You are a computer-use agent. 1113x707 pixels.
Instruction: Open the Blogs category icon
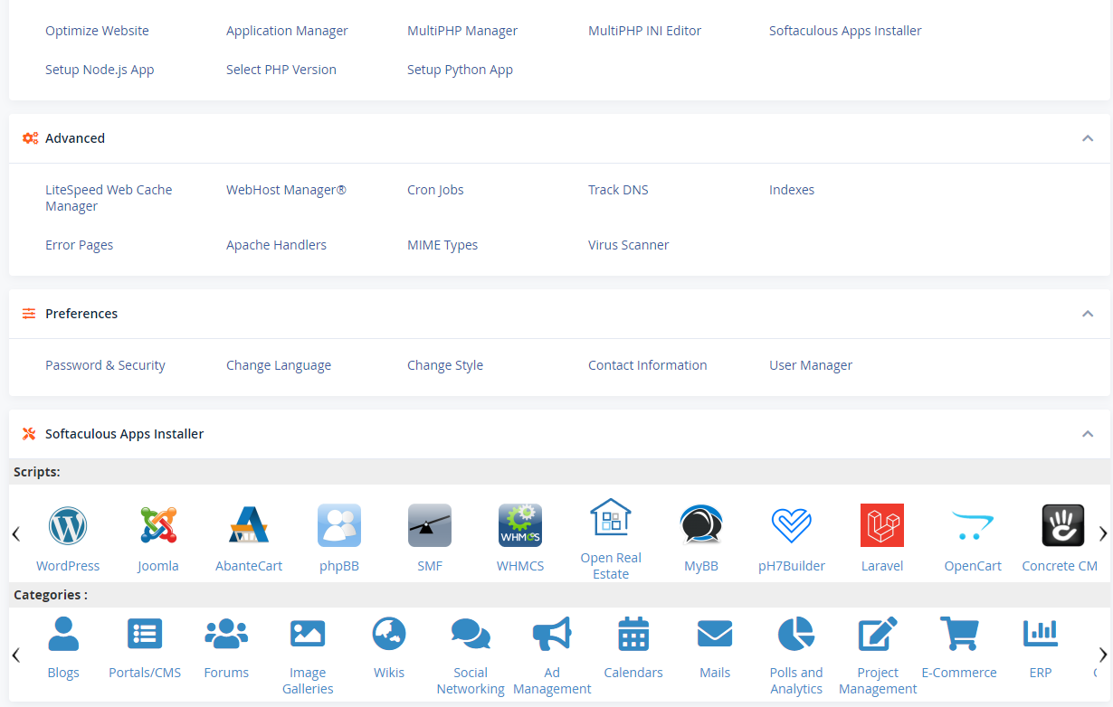[63, 634]
